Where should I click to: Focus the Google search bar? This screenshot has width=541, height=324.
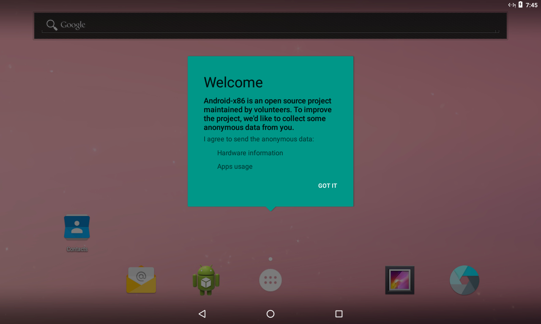click(270, 26)
